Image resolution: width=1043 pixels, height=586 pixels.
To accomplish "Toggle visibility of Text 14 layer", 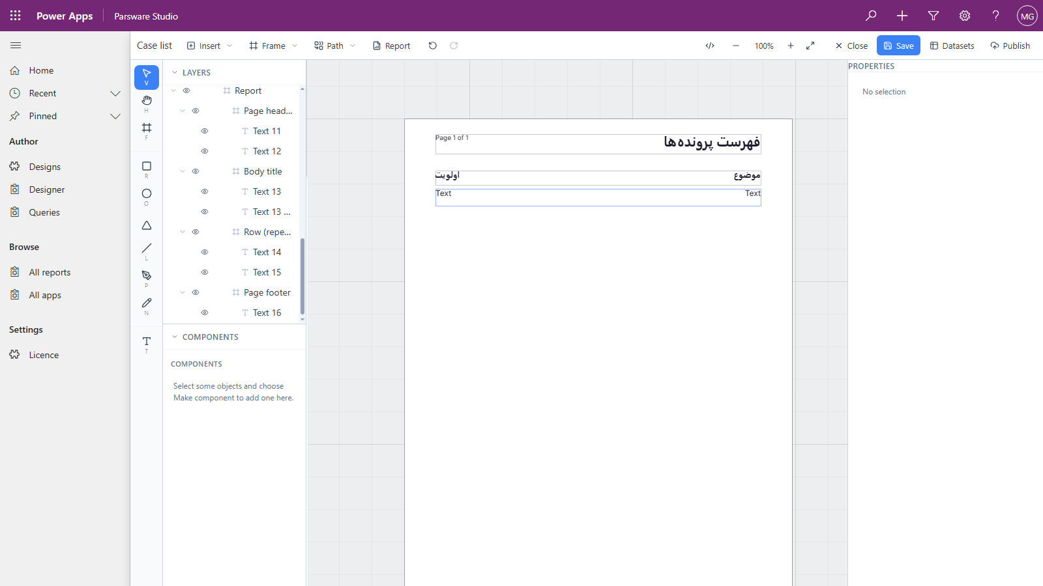I will pos(205,252).
